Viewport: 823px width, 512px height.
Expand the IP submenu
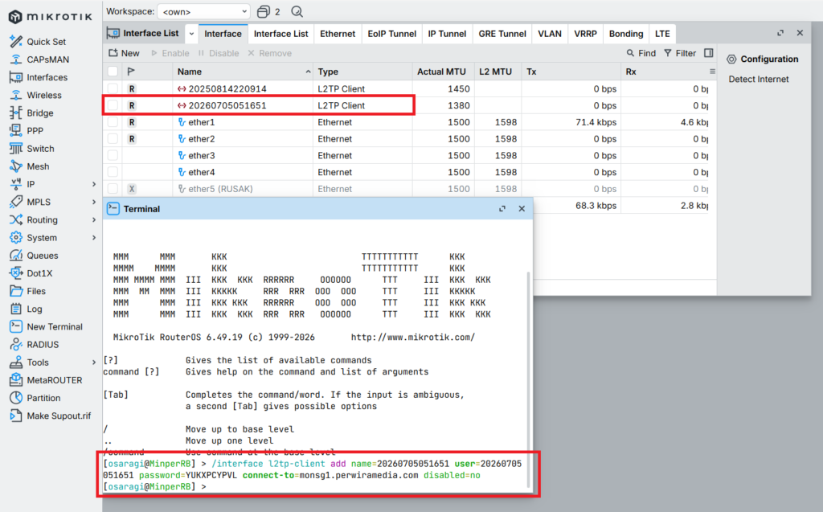[94, 184]
